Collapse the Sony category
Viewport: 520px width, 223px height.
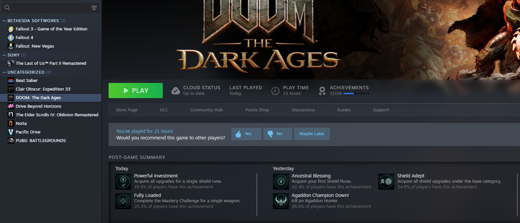(x=4, y=55)
